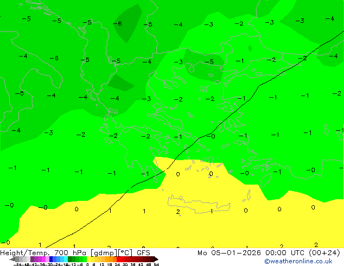Select the date "Mo 05-01-2026"
The height and width of the screenshot is (266, 344).
[229, 253]
